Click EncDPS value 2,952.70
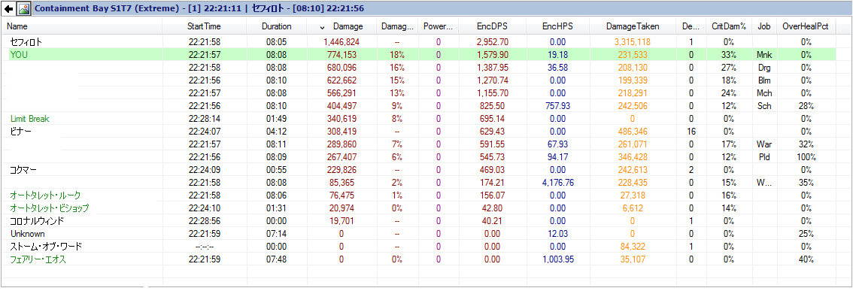Screen dimensions: 853x291 pyautogui.click(x=493, y=41)
